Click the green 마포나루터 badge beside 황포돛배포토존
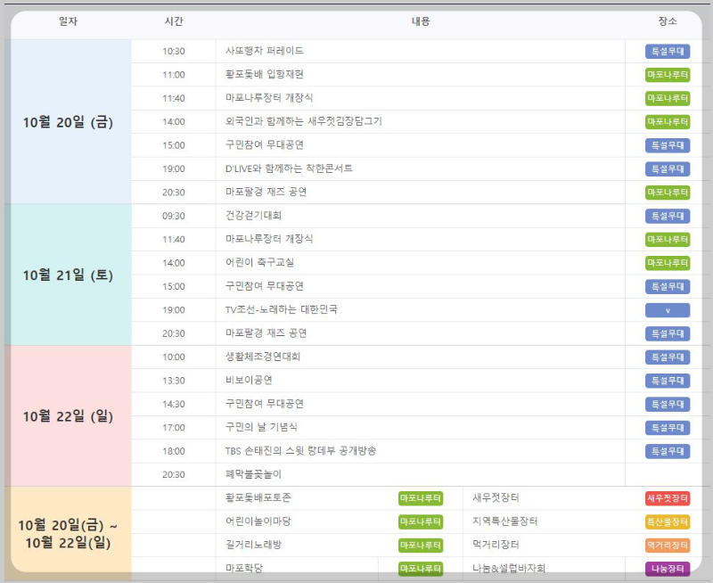 [x=419, y=498]
